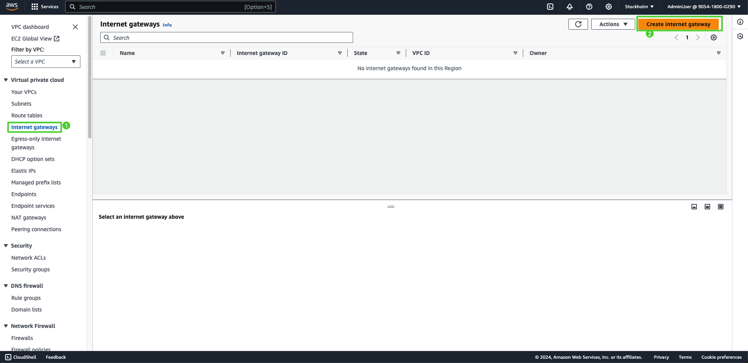Open the Stockholm region selector

639,7
